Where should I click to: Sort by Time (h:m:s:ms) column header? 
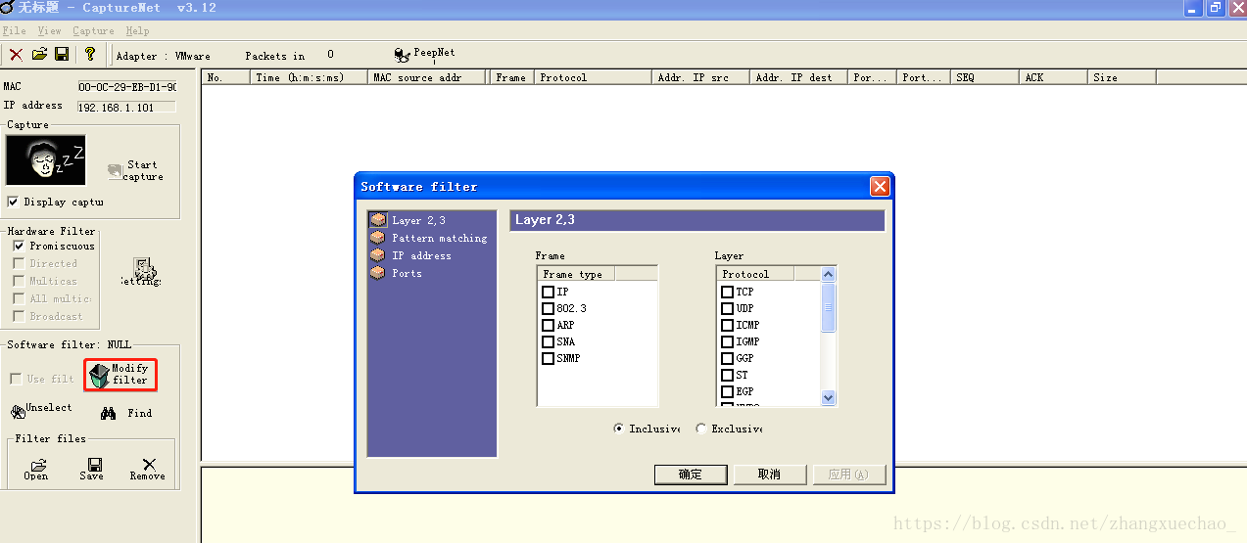(x=309, y=77)
